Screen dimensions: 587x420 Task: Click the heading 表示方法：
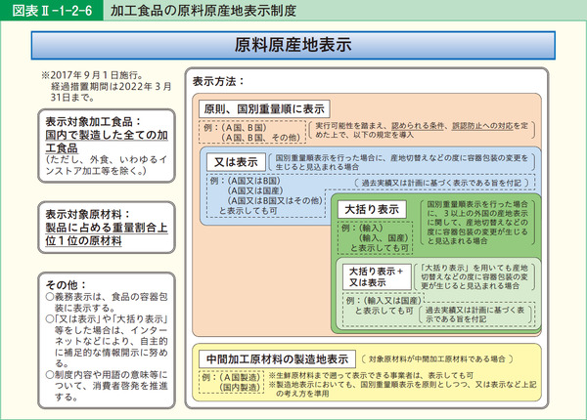218,81
